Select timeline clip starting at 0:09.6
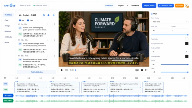This screenshot has width=192, height=108. (94, 87)
